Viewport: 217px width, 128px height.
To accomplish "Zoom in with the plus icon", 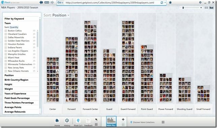I will click(x=201, y=8).
